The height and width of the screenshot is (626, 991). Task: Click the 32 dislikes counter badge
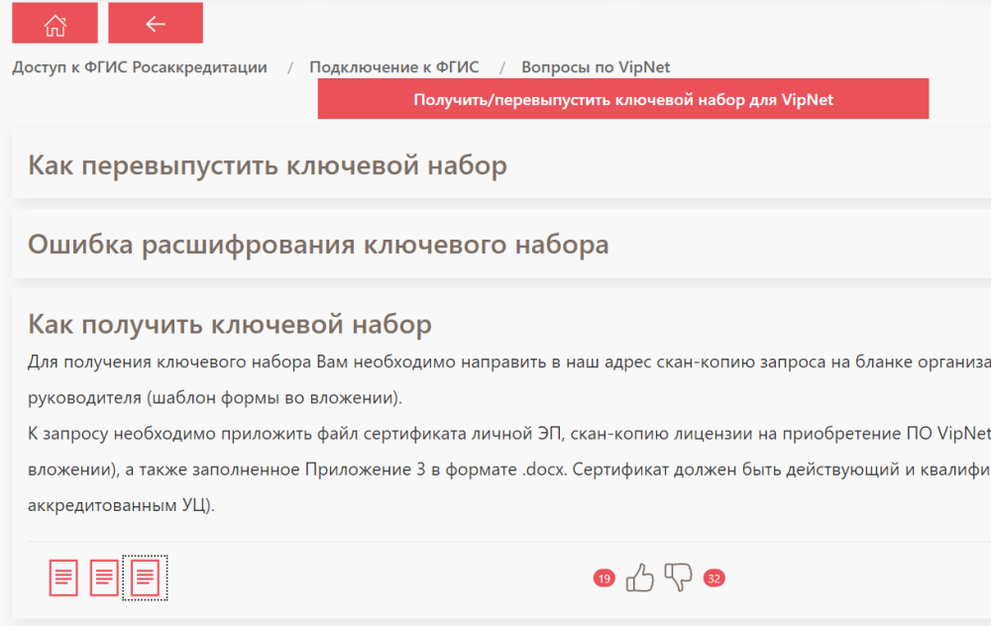(x=714, y=577)
